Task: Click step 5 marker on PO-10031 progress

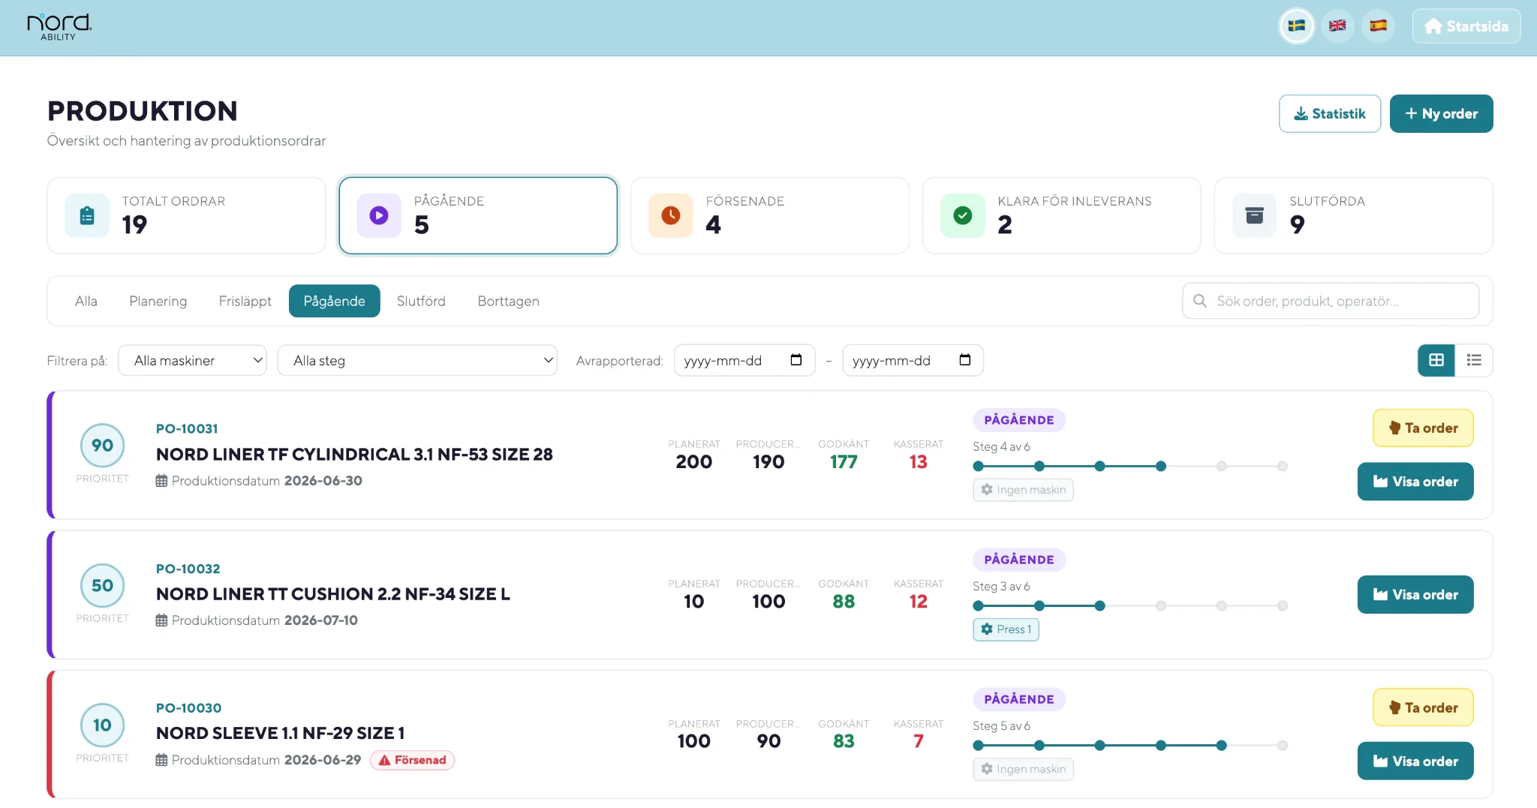Action: 1221,466
